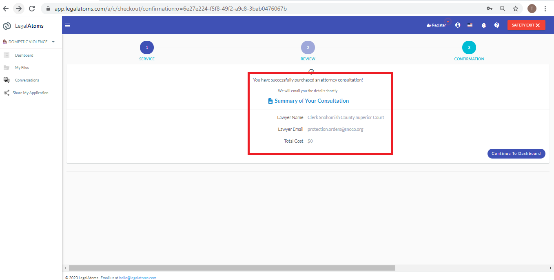Image resolution: width=554 pixels, height=280 pixels.
Task: Reload the page with the refresh icon
Action: [x=32, y=8]
